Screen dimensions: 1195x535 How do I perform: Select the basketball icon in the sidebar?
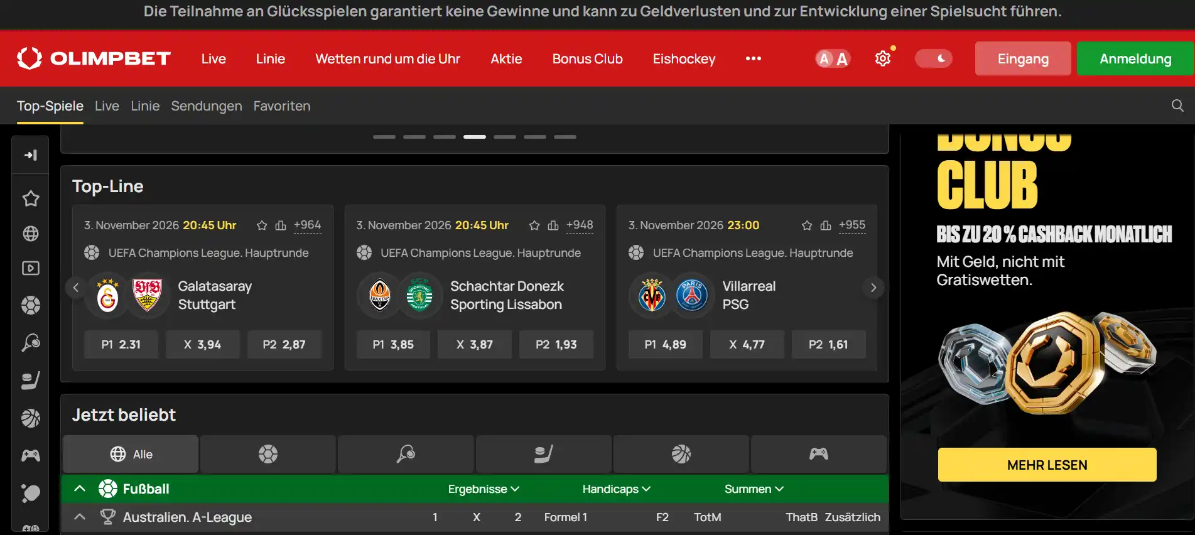[x=31, y=418]
